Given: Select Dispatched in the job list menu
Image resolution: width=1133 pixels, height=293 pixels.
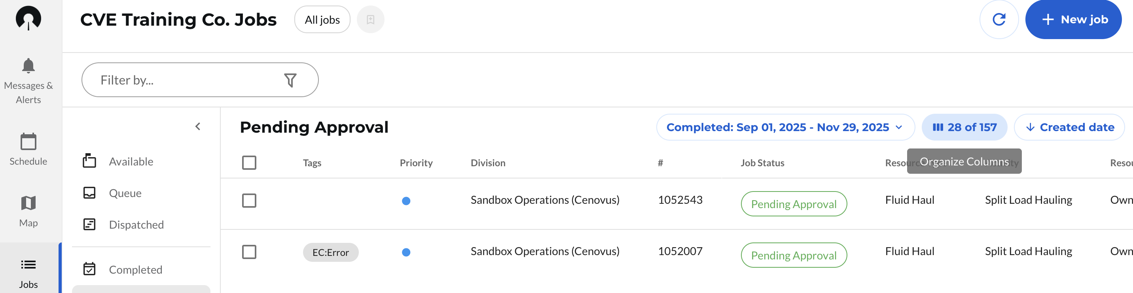Looking at the screenshot, I should (x=136, y=225).
